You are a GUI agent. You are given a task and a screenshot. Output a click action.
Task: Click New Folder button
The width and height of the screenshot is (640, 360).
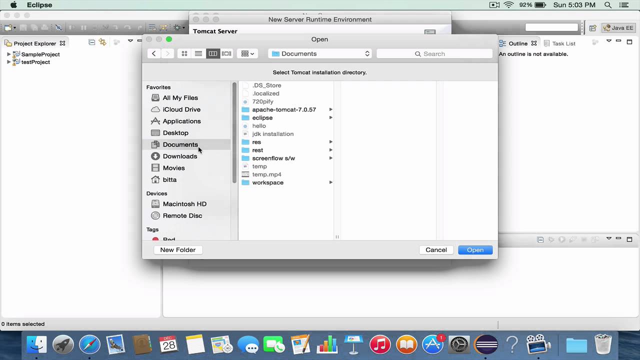point(178,250)
